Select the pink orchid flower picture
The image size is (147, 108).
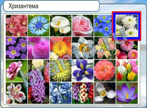click(17, 25)
